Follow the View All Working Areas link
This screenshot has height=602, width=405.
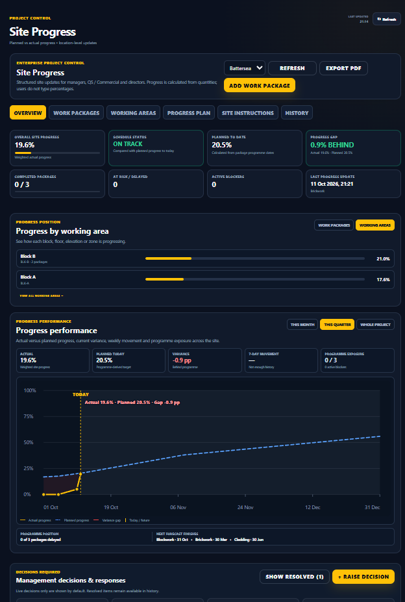[x=42, y=295]
